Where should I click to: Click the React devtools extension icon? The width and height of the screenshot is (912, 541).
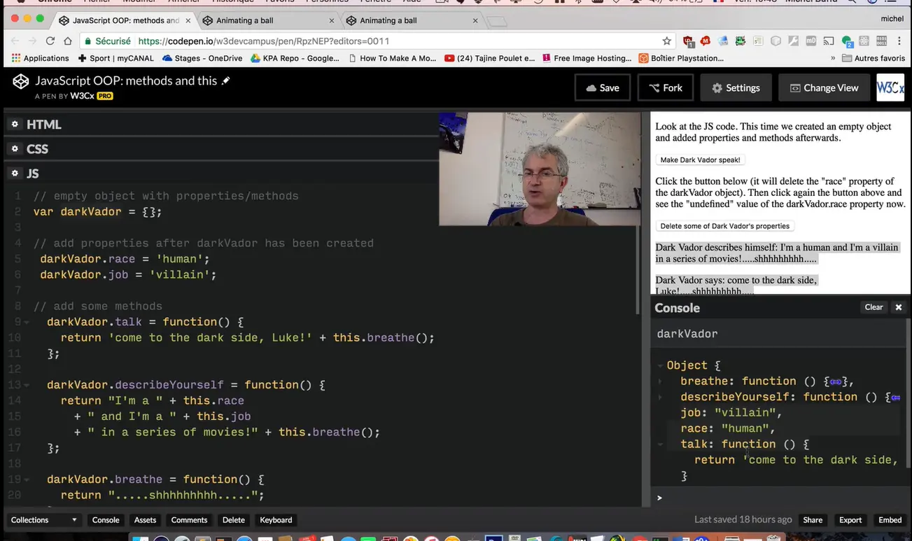pyautogui.click(x=864, y=41)
